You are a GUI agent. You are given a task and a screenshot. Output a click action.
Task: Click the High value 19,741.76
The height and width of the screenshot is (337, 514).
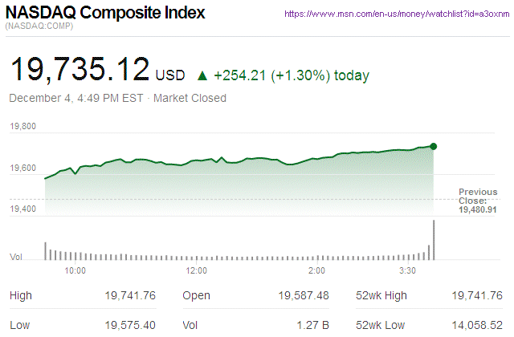point(130,296)
